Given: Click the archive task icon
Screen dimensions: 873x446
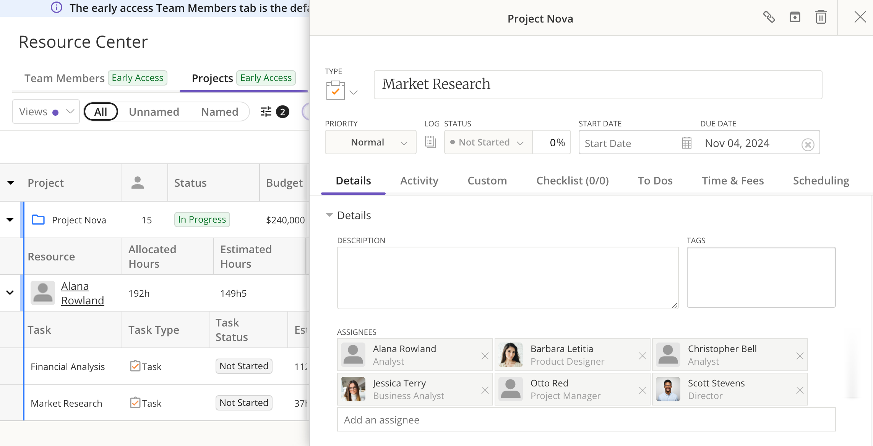Looking at the screenshot, I should click(795, 17).
